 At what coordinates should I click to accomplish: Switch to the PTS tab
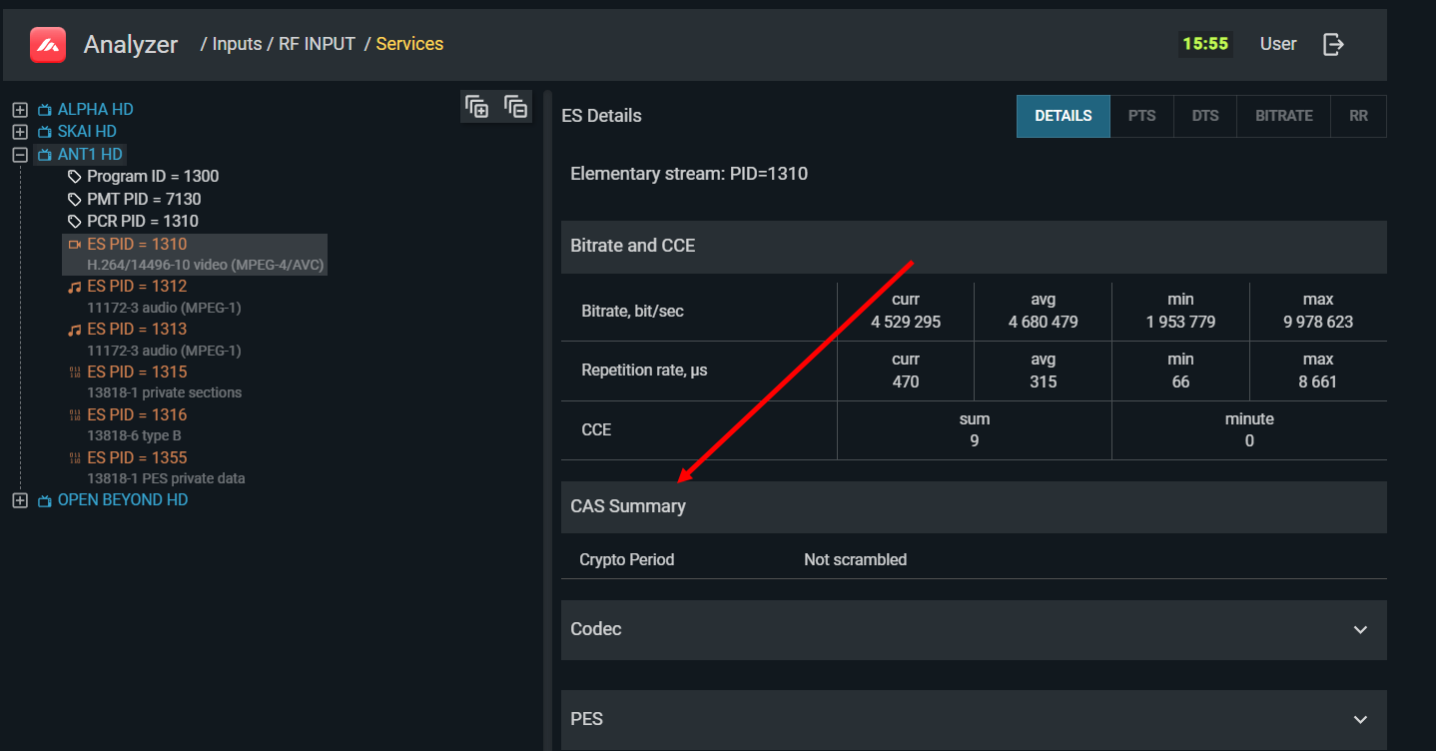1141,116
